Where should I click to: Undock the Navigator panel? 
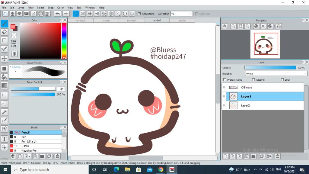click(303, 20)
